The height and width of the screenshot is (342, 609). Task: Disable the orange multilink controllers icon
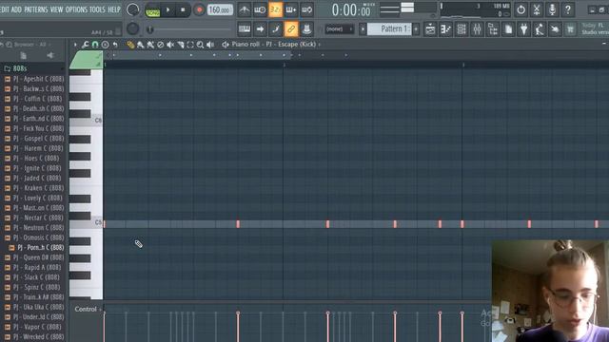point(291,29)
